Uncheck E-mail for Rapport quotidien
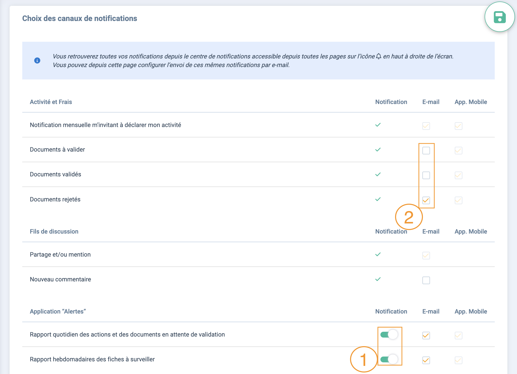Viewport: 517px width, 374px height. pyautogui.click(x=426, y=336)
